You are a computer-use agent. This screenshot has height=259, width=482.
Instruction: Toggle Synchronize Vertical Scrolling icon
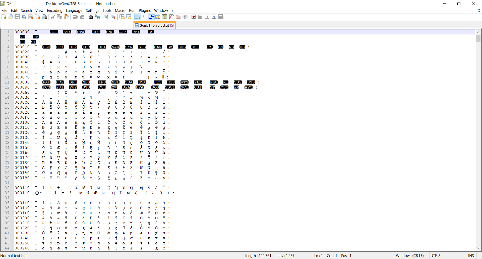pos(122,17)
